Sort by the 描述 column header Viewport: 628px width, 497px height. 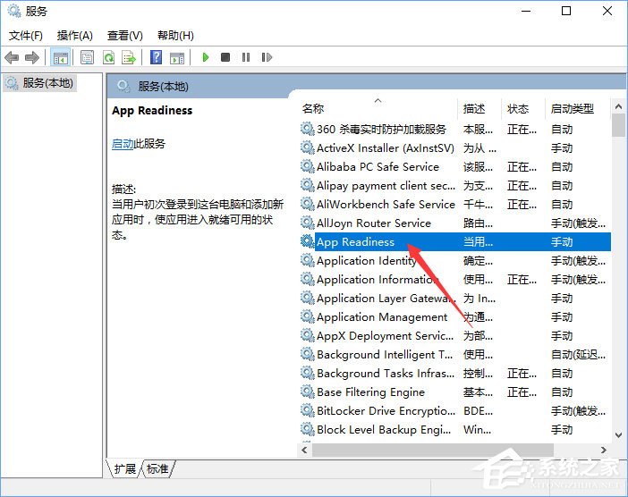[474, 108]
